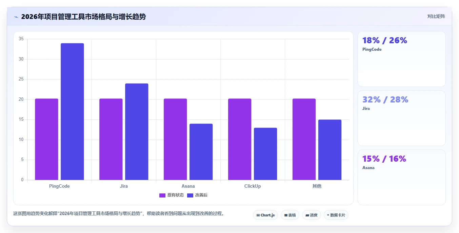Open the 对比矩阵 link

pos(436,16)
